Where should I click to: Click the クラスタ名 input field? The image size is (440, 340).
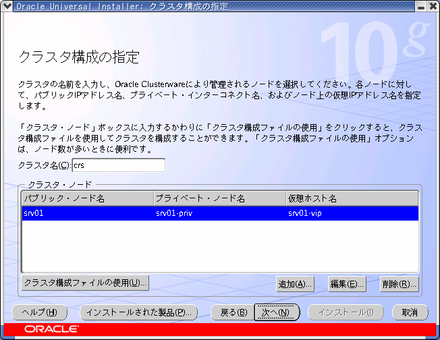tap(119, 165)
